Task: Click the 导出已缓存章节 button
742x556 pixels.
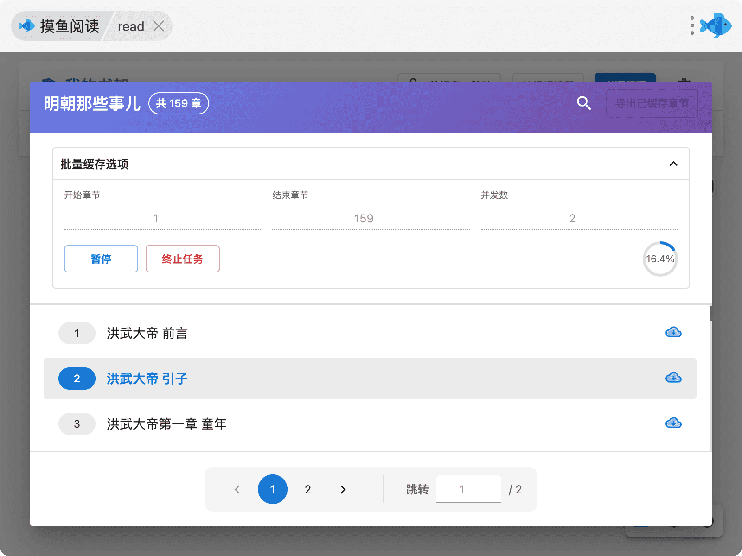Action: (652, 103)
